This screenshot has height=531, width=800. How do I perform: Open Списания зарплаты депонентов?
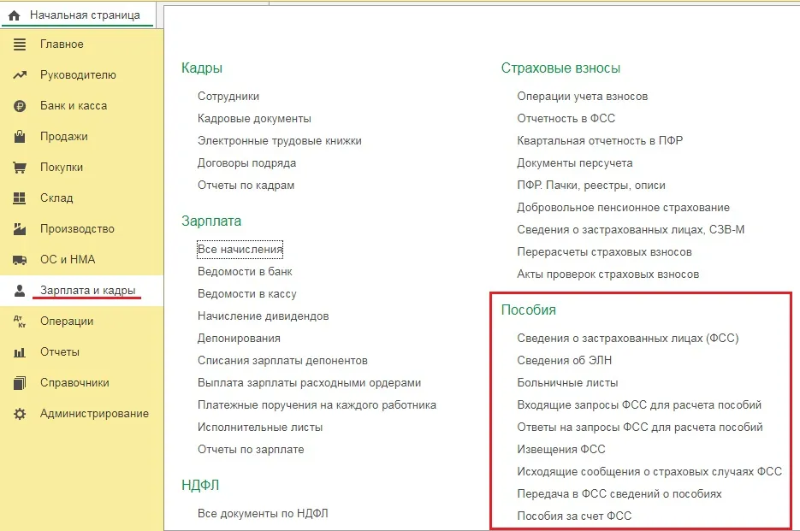pos(282,361)
